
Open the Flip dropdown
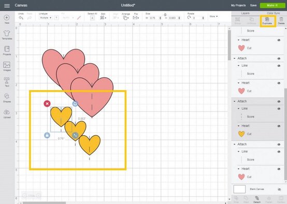[x=136, y=18]
